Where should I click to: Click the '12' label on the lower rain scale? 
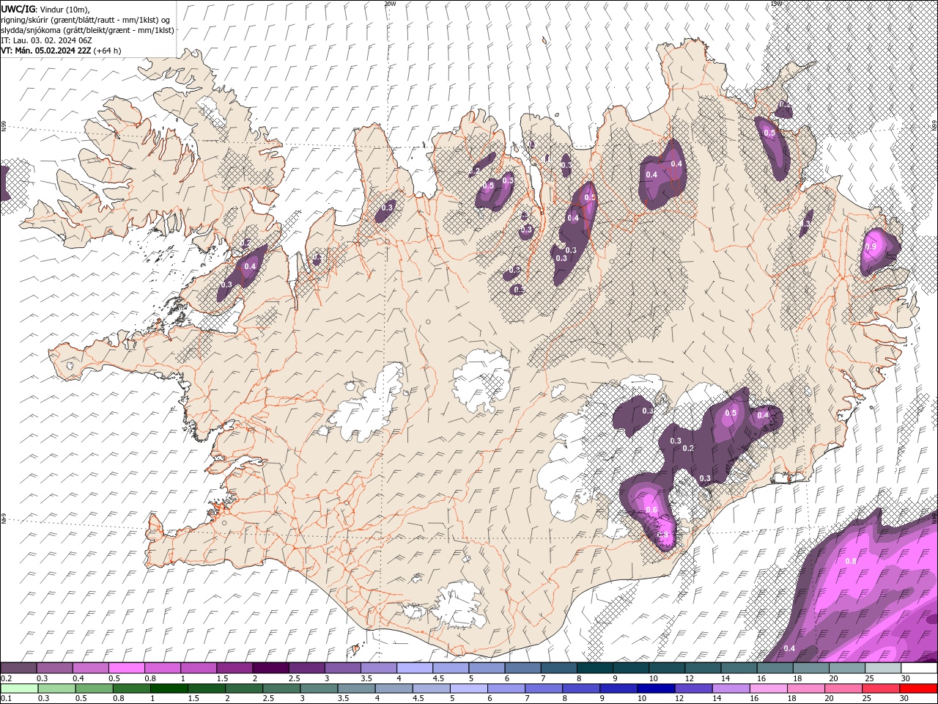[x=679, y=699]
